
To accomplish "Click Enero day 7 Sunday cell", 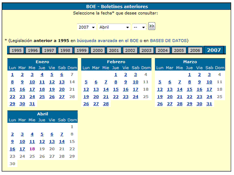I will (72, 75).
